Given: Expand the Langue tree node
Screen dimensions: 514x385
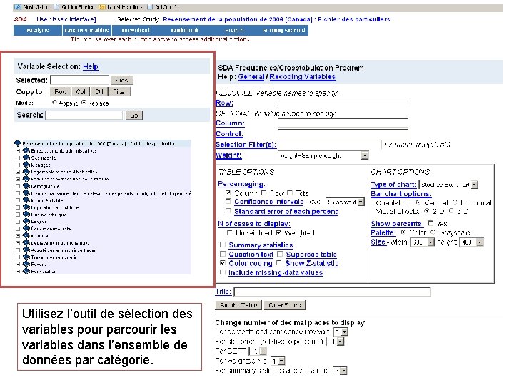Looking at the screenshot, I should pos(18,222).
